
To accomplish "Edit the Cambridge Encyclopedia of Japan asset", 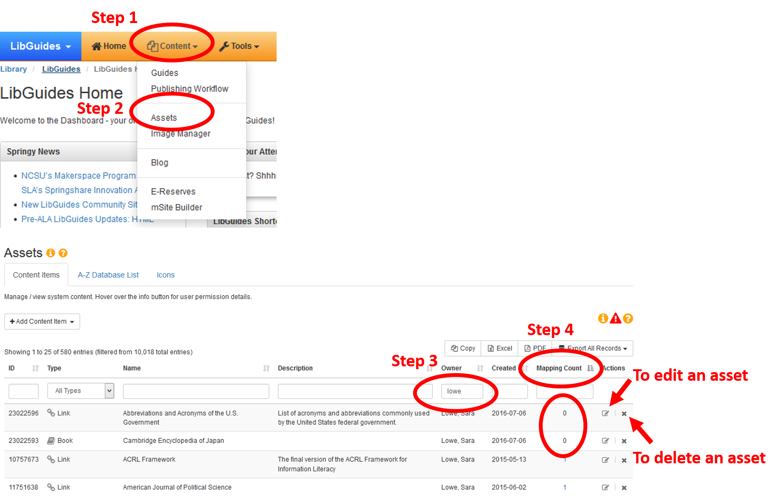I will point(606,441).
